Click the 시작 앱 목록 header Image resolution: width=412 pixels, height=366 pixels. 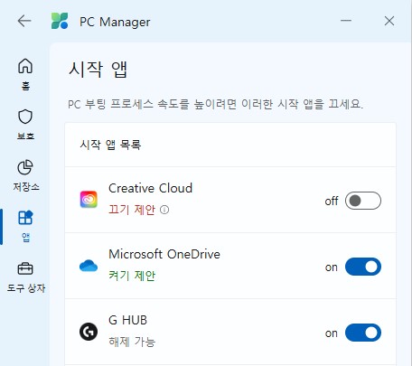110,145
